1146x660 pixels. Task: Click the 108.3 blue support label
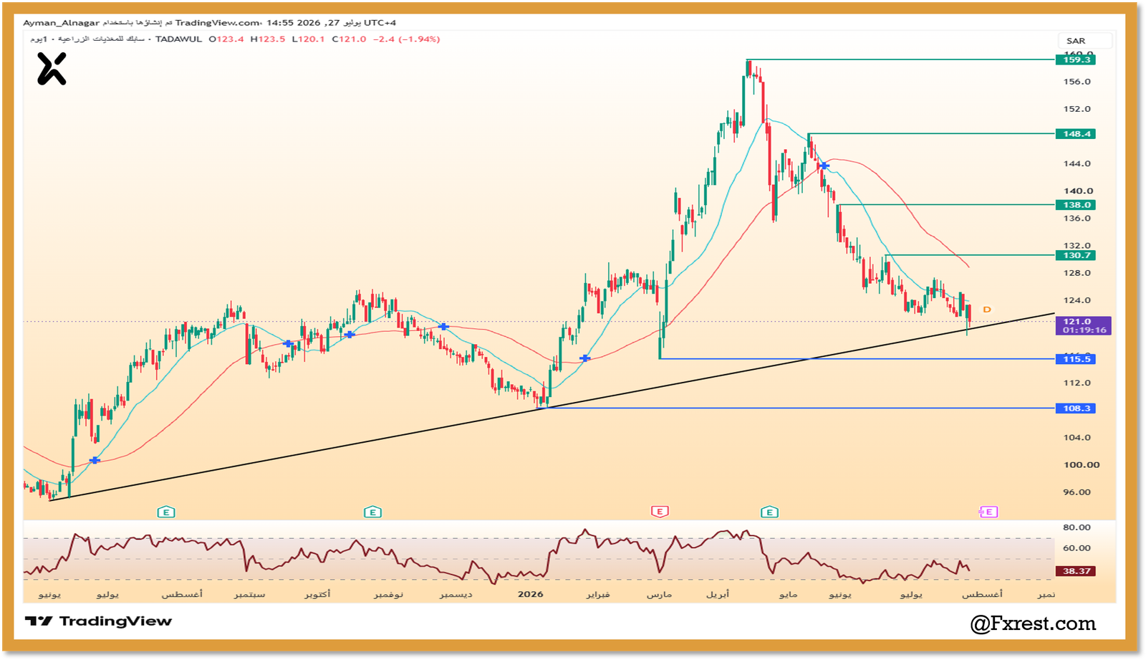point(1076,408)
